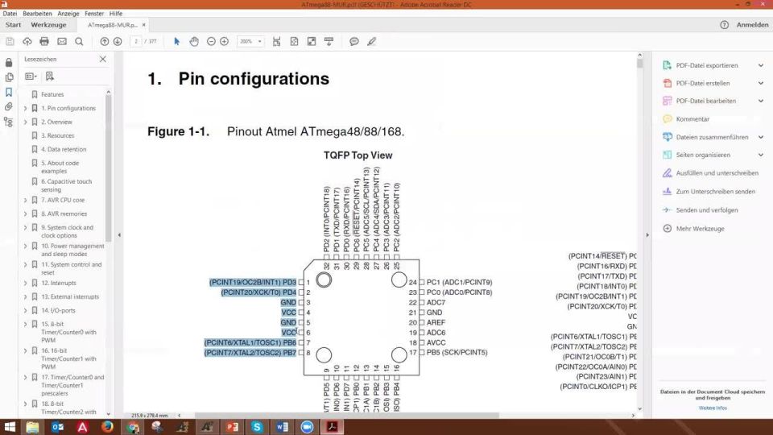Select the Hand pan tool
The height and width of the screenshot is (435, 773).
click(x=194, y=41)
